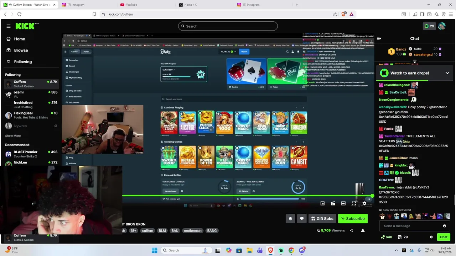Image resolution: width=456 pixels, height=256 pixels.
Task: Open the clip creation icon
Action: coord(333,203)
